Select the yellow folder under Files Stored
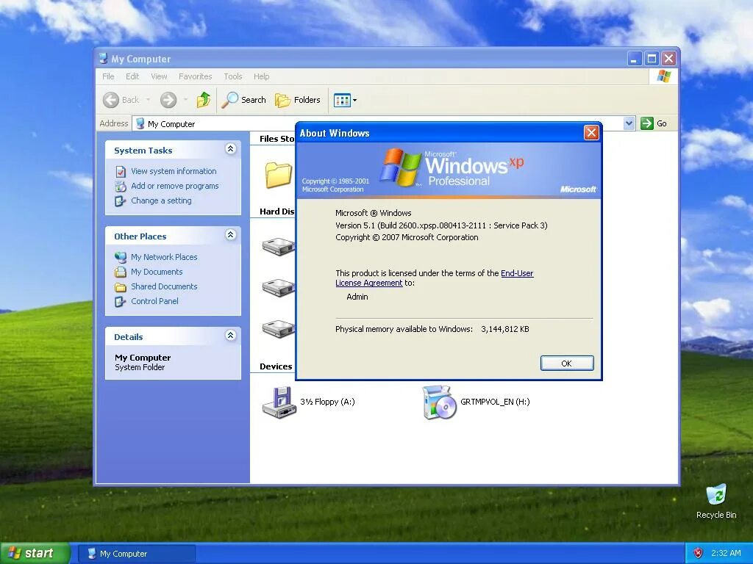 coord(279,175)
